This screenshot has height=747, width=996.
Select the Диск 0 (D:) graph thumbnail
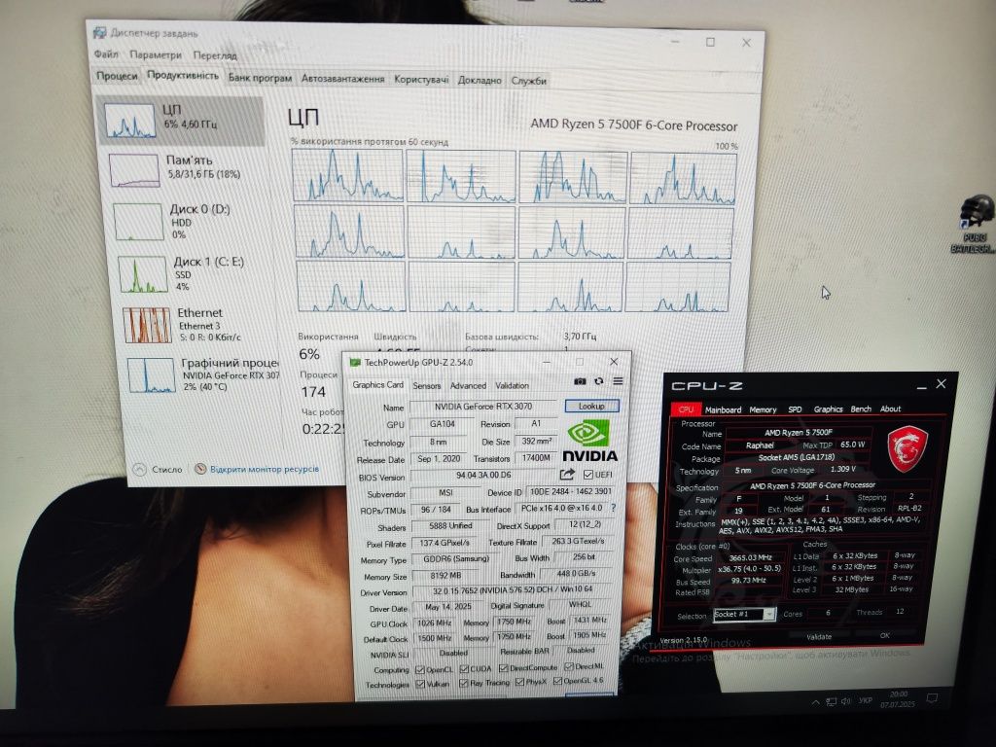pos(138,222)
